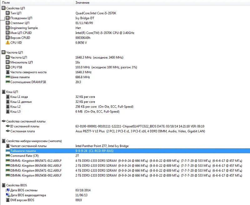Click the icon next to CPU FSB
The height and width of the screenshot is (205, 250).
[x=7, y=67]
